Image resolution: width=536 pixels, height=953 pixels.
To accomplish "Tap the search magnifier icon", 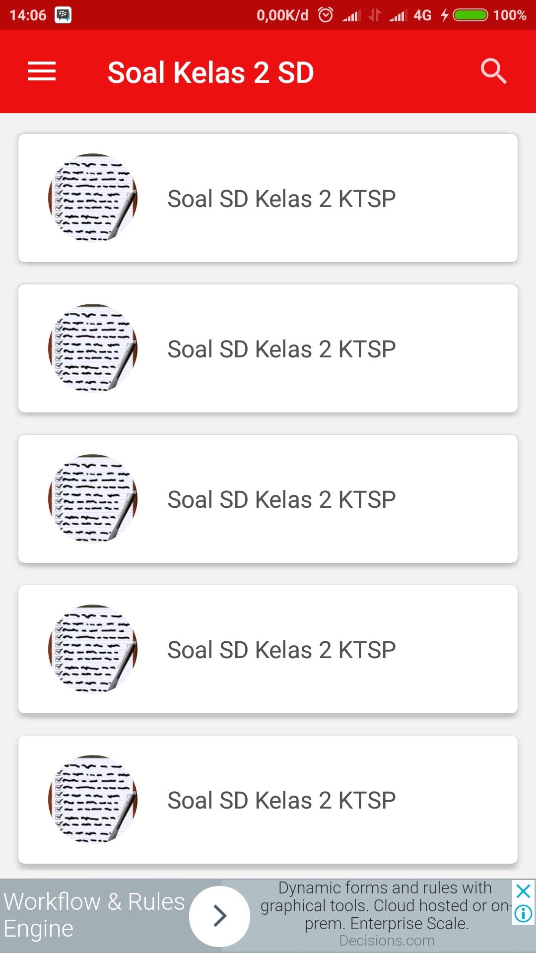I will pyautogui.click(x=493, y=71).
